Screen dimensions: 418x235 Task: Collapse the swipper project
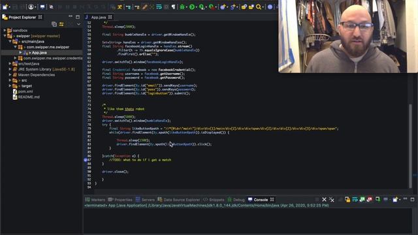pyautogui.click(x=5, y=36)
